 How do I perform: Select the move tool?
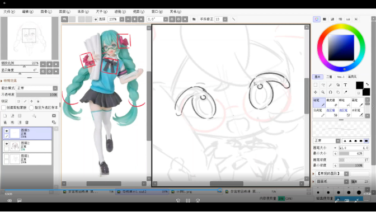[316, 92]
